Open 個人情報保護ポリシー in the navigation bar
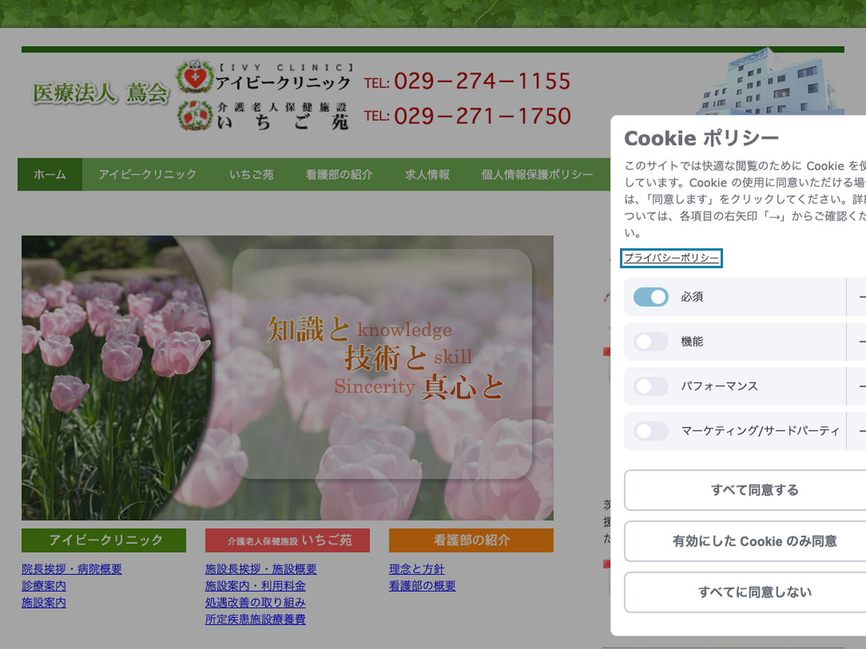The width and height of the screenshot is (866, 649). coord(537,175)
